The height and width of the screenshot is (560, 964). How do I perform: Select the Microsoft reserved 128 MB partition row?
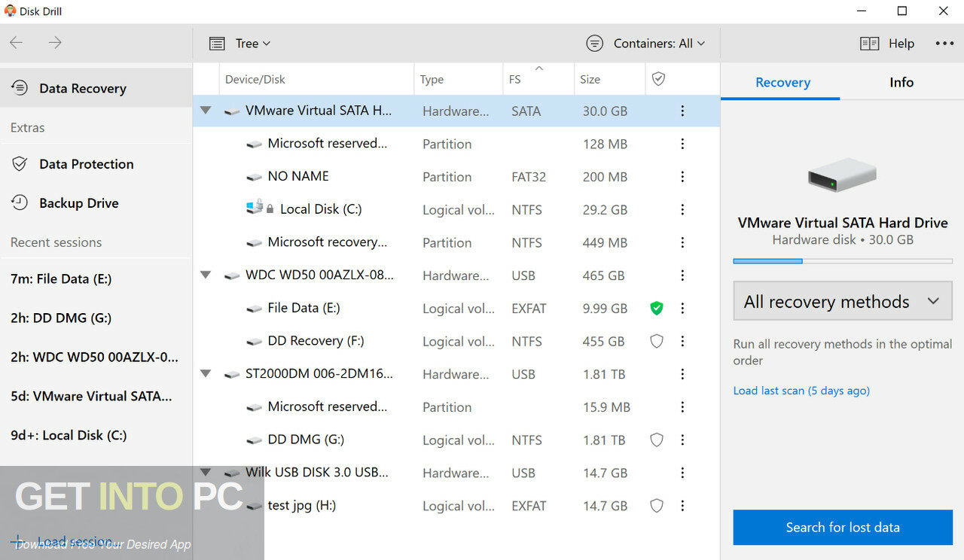coord(456,144)
